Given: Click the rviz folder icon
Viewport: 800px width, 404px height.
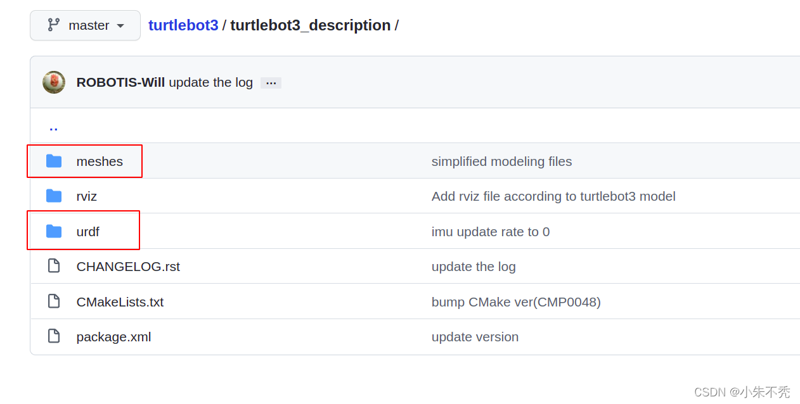Looking at the screenshot, I should (53, 196).
